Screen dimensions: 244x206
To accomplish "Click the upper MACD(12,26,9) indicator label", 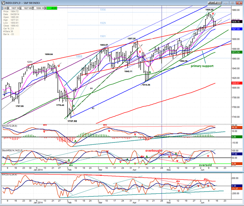I will [10, 126].
